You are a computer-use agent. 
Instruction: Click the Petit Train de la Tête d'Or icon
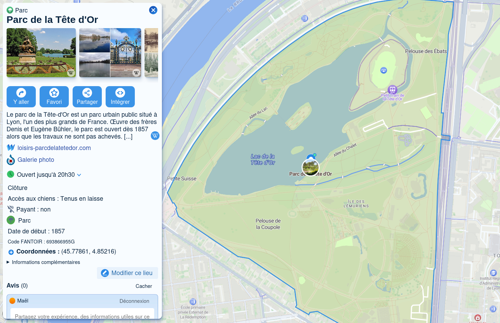pos(392,90)
